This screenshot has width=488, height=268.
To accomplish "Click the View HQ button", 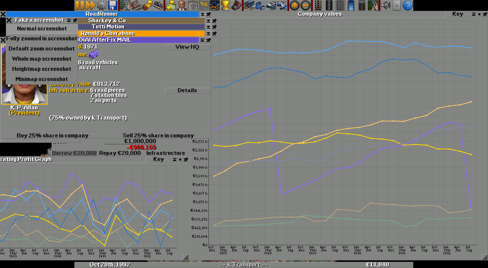I will pos(187,47).
